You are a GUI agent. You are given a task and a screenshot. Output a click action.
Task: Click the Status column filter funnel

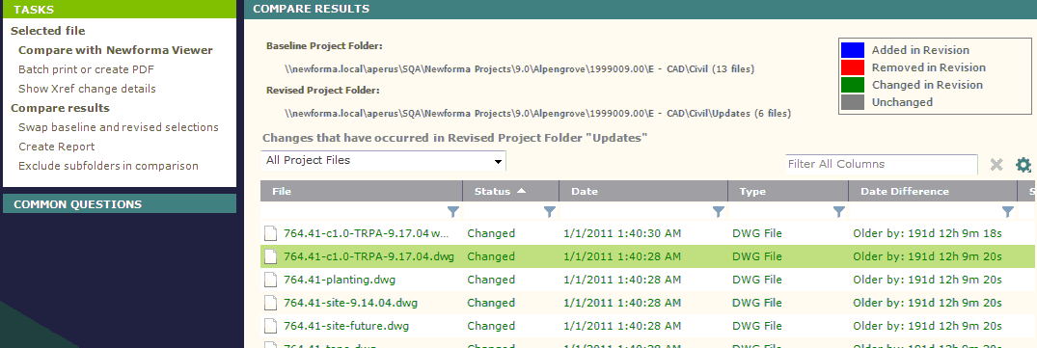click(x=549, y=212)
